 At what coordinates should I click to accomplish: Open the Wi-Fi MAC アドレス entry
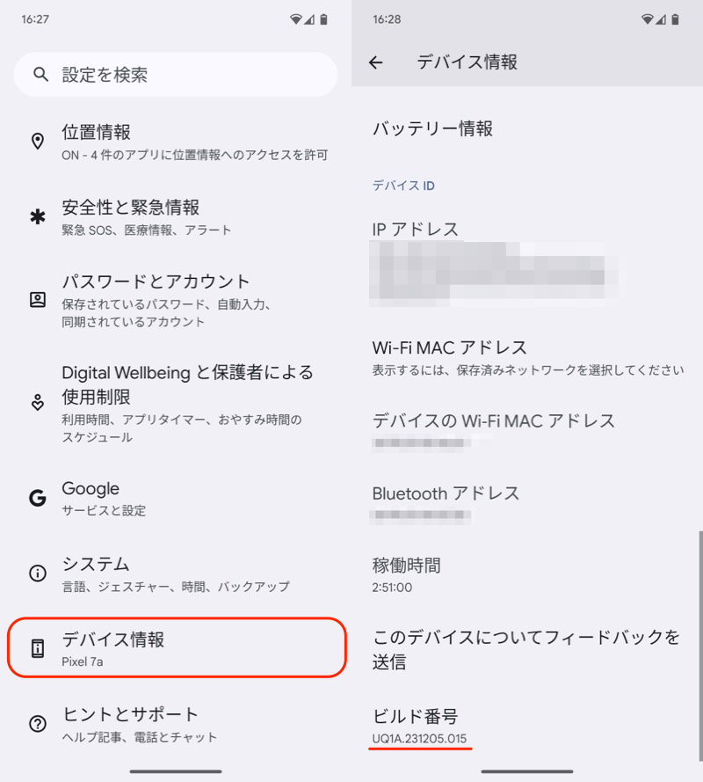click(x=525, y=357)
